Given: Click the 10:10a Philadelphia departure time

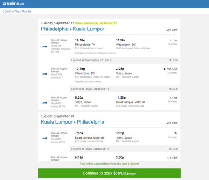Looking at the screenshot, I should pyautogui.click(x=80, y=40).
